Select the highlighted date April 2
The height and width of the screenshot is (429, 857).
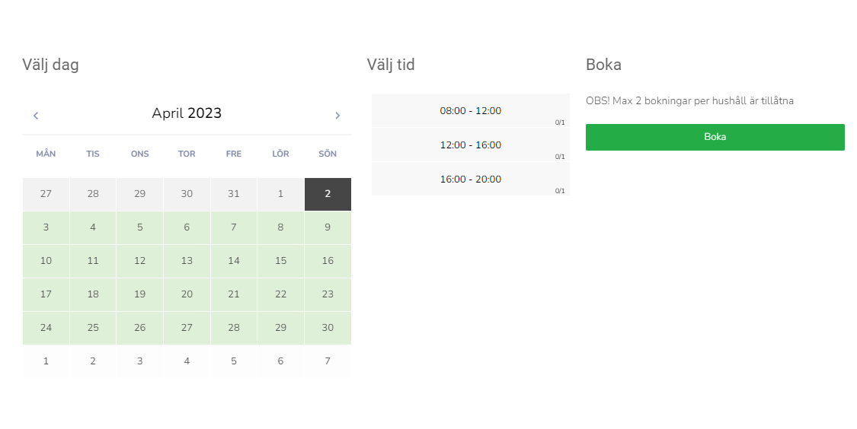click(328, 194)
